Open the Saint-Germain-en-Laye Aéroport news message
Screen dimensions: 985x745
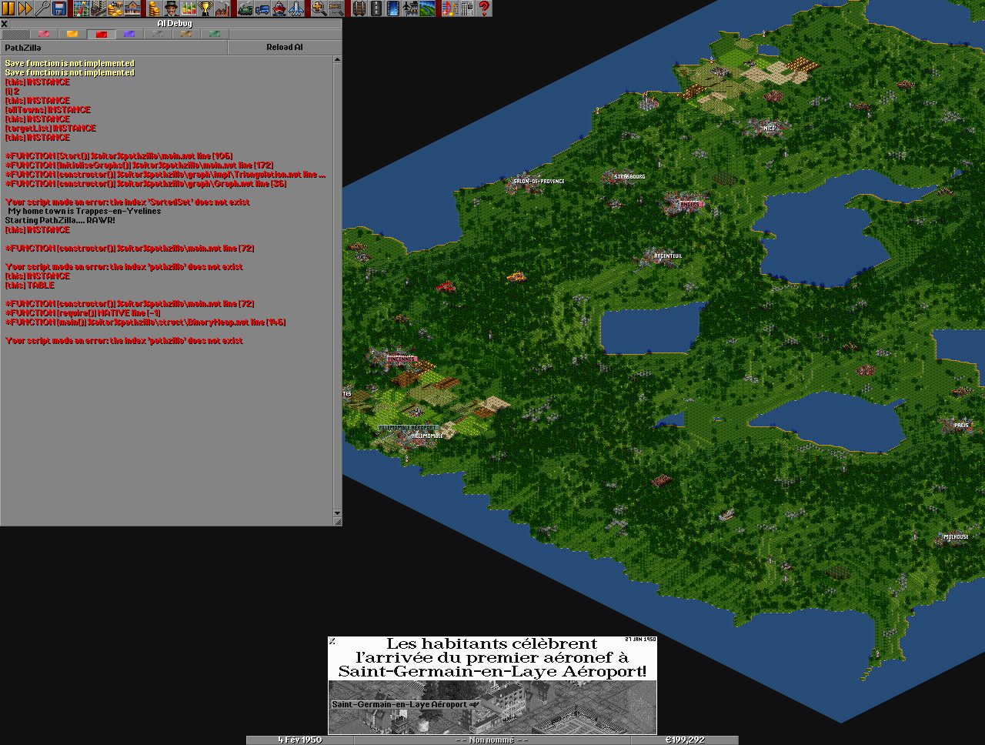click(x=492, y=685)
